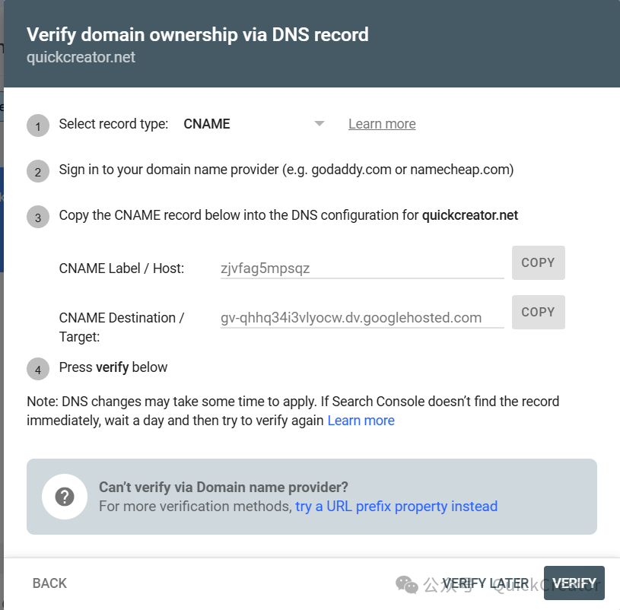Go back with the BACK button
The image size is (620, 610).
click(x=49, y=583)
